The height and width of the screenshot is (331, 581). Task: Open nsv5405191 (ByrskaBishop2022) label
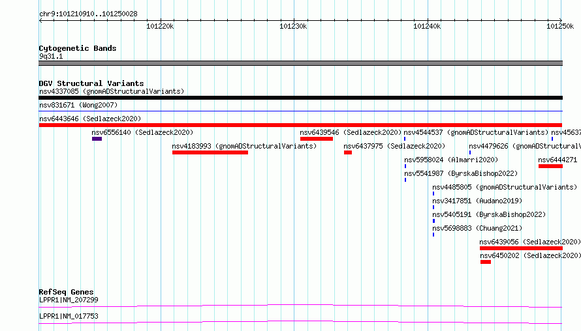[489, 214]
